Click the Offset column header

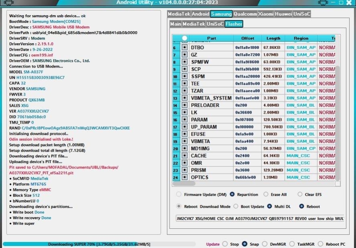tap(247, 38)
